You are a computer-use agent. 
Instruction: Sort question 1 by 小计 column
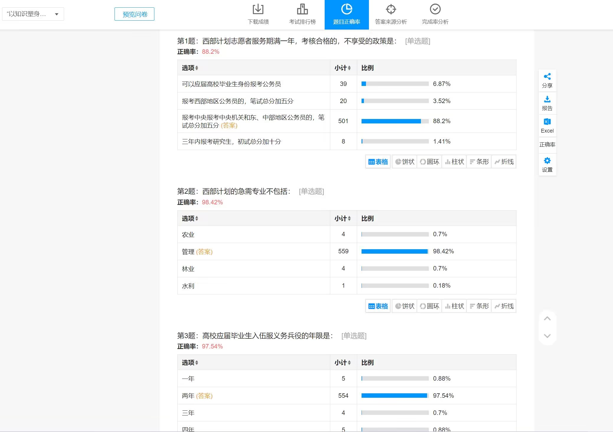(x=343, y=68)
